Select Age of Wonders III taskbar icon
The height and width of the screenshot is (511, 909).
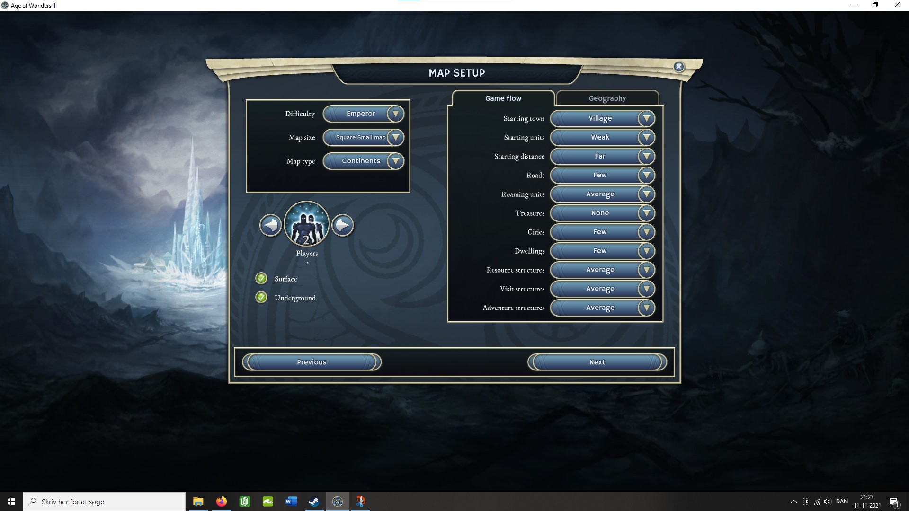point(337,502)
